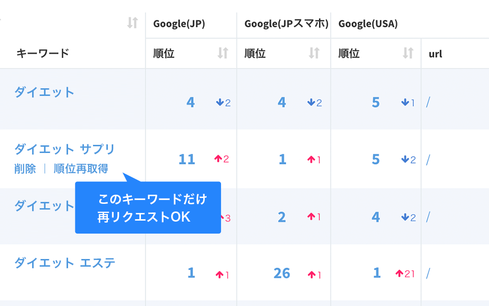Screen dimensions: 489x306
Task: Sort by the キーワード column arrows
Action: [x=132, y=23]
